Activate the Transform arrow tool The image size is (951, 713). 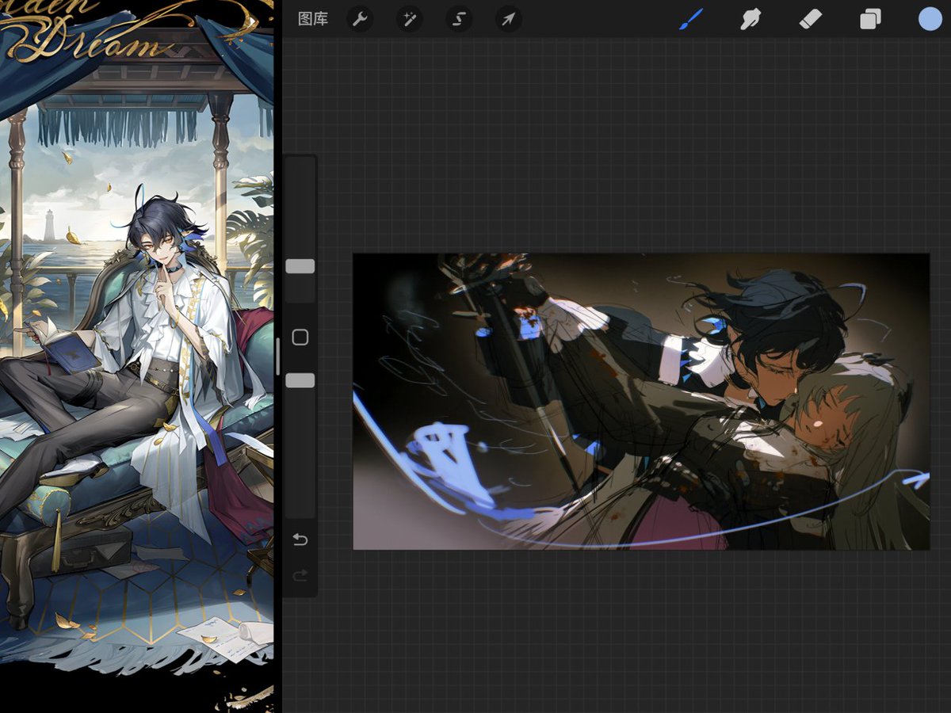tap(508, 19)
